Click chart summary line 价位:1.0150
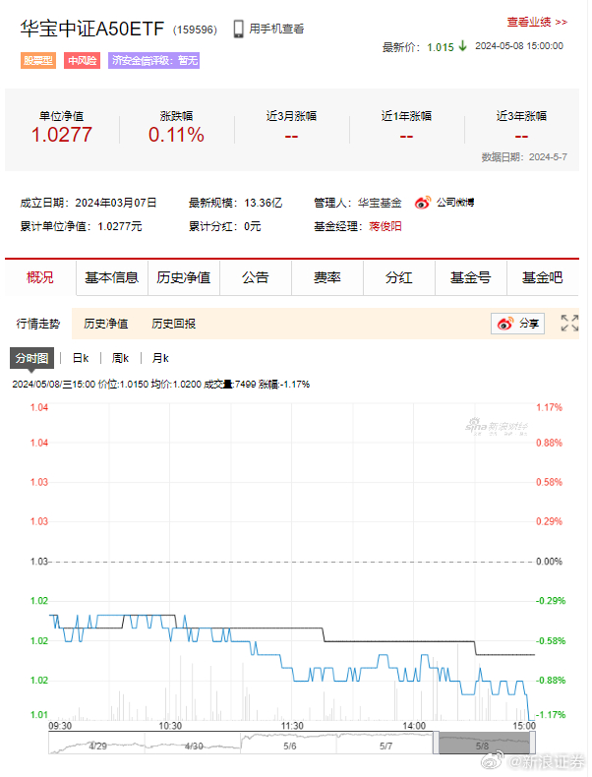This screenshot has height=777, width=592. [x=123, y=385]
